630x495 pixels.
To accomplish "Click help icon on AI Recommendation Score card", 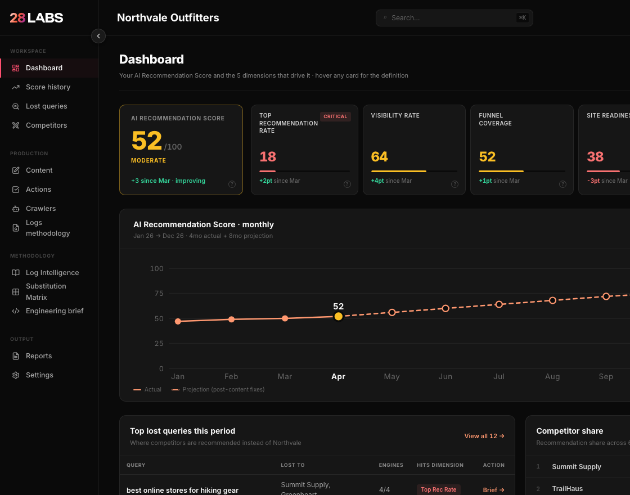I will click(x=232, y=184).
